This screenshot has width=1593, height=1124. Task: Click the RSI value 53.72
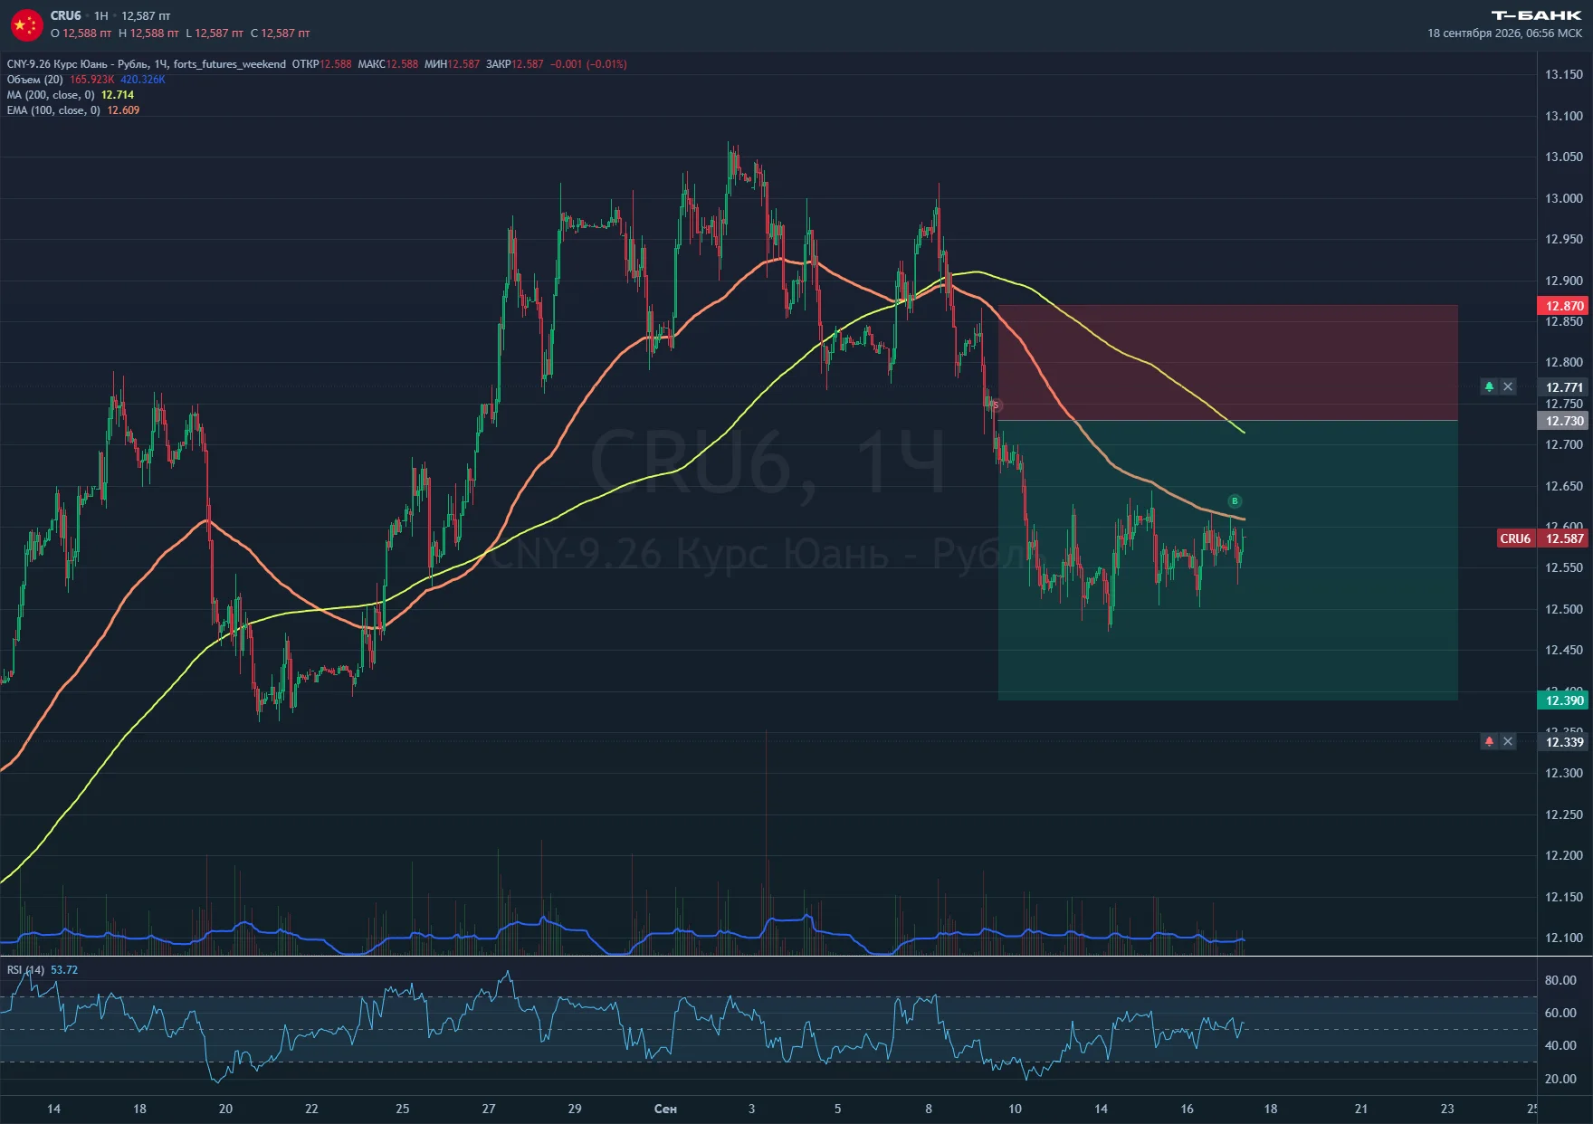pyautogui.click(x=64, y=970)
